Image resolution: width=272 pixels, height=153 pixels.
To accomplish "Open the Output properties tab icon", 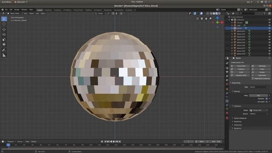I will point(227,72).
